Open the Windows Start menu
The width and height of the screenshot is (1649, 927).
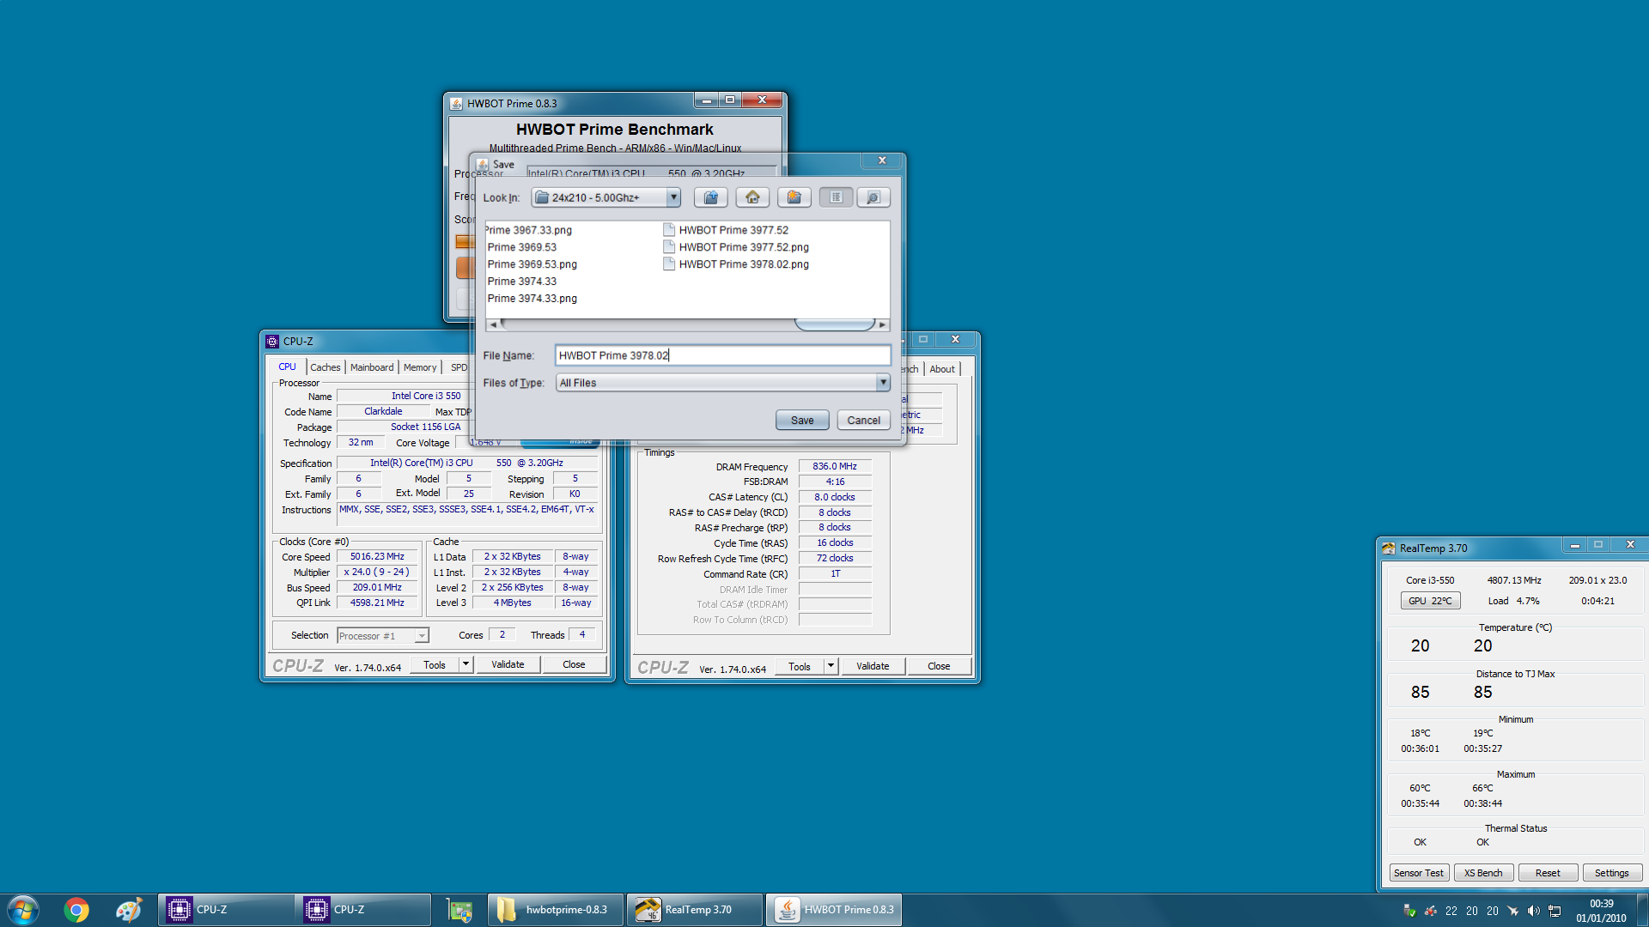pyautogui.click(x=23, y=910)
